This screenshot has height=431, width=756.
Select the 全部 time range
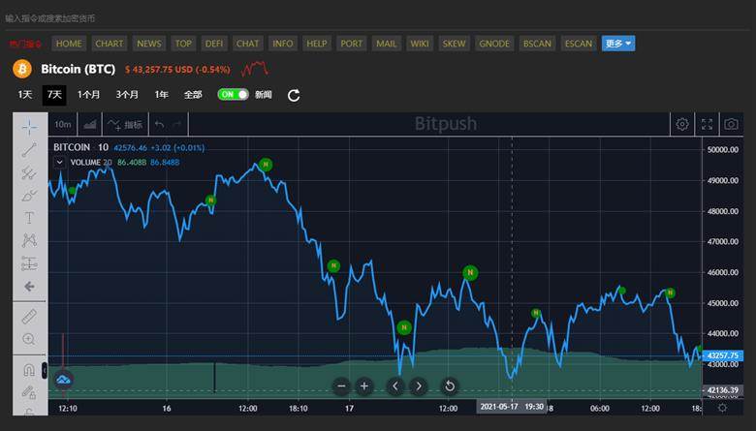point(193,95)
